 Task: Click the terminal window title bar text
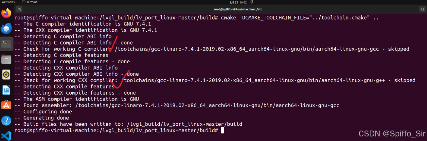coord(238,9)
